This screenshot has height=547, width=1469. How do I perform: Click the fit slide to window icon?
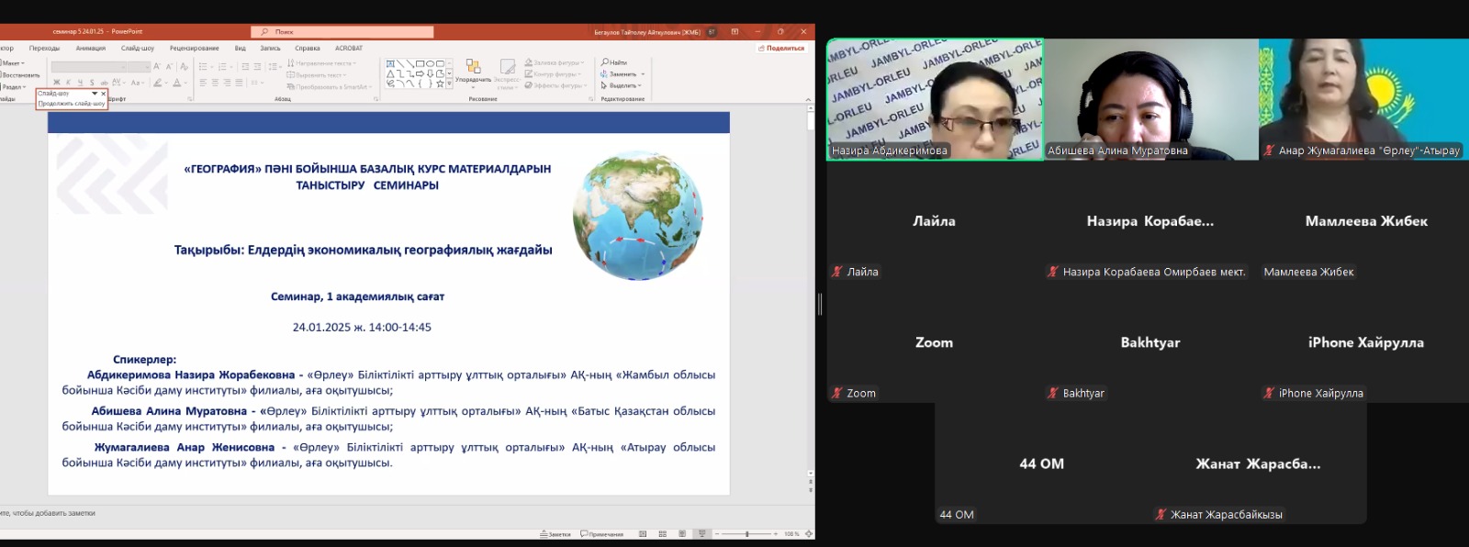click(807, 534)
